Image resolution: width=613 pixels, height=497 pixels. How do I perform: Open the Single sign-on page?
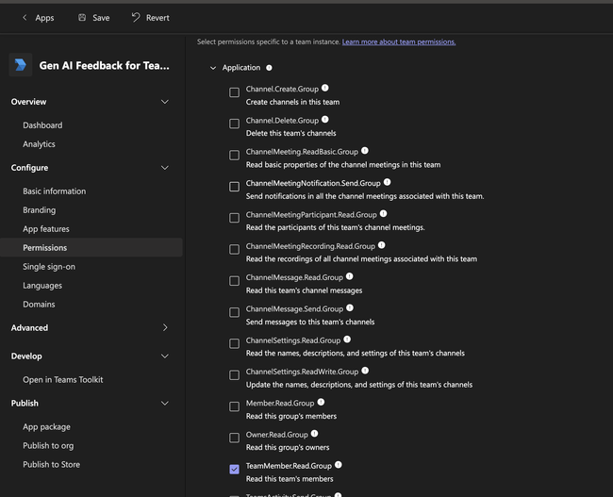(49, 267)
